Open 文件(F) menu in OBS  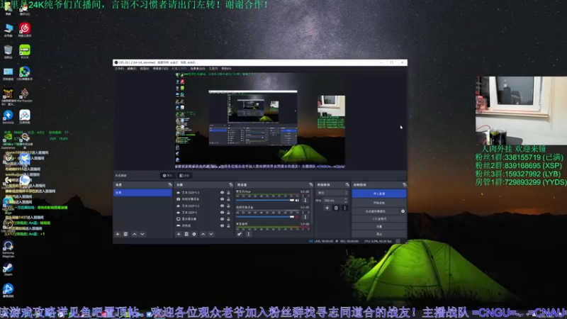click(x=119, y=68)
